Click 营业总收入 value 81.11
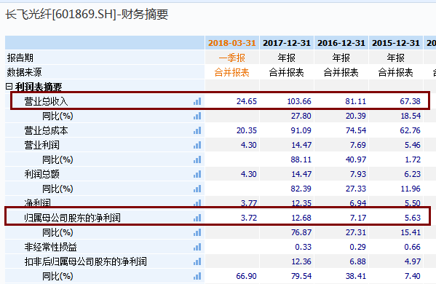436x284 pixels. (x=356, y=101)
